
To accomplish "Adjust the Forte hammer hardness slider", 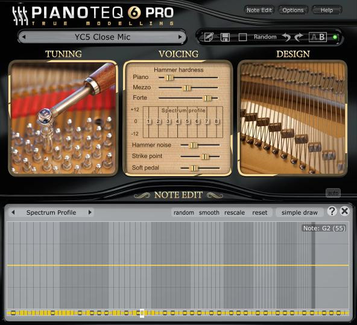I will [207, 98].
